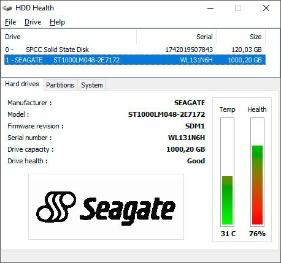Click the Temp label above gauge
The width and height of the screenshot is (281, 263).
228,109
